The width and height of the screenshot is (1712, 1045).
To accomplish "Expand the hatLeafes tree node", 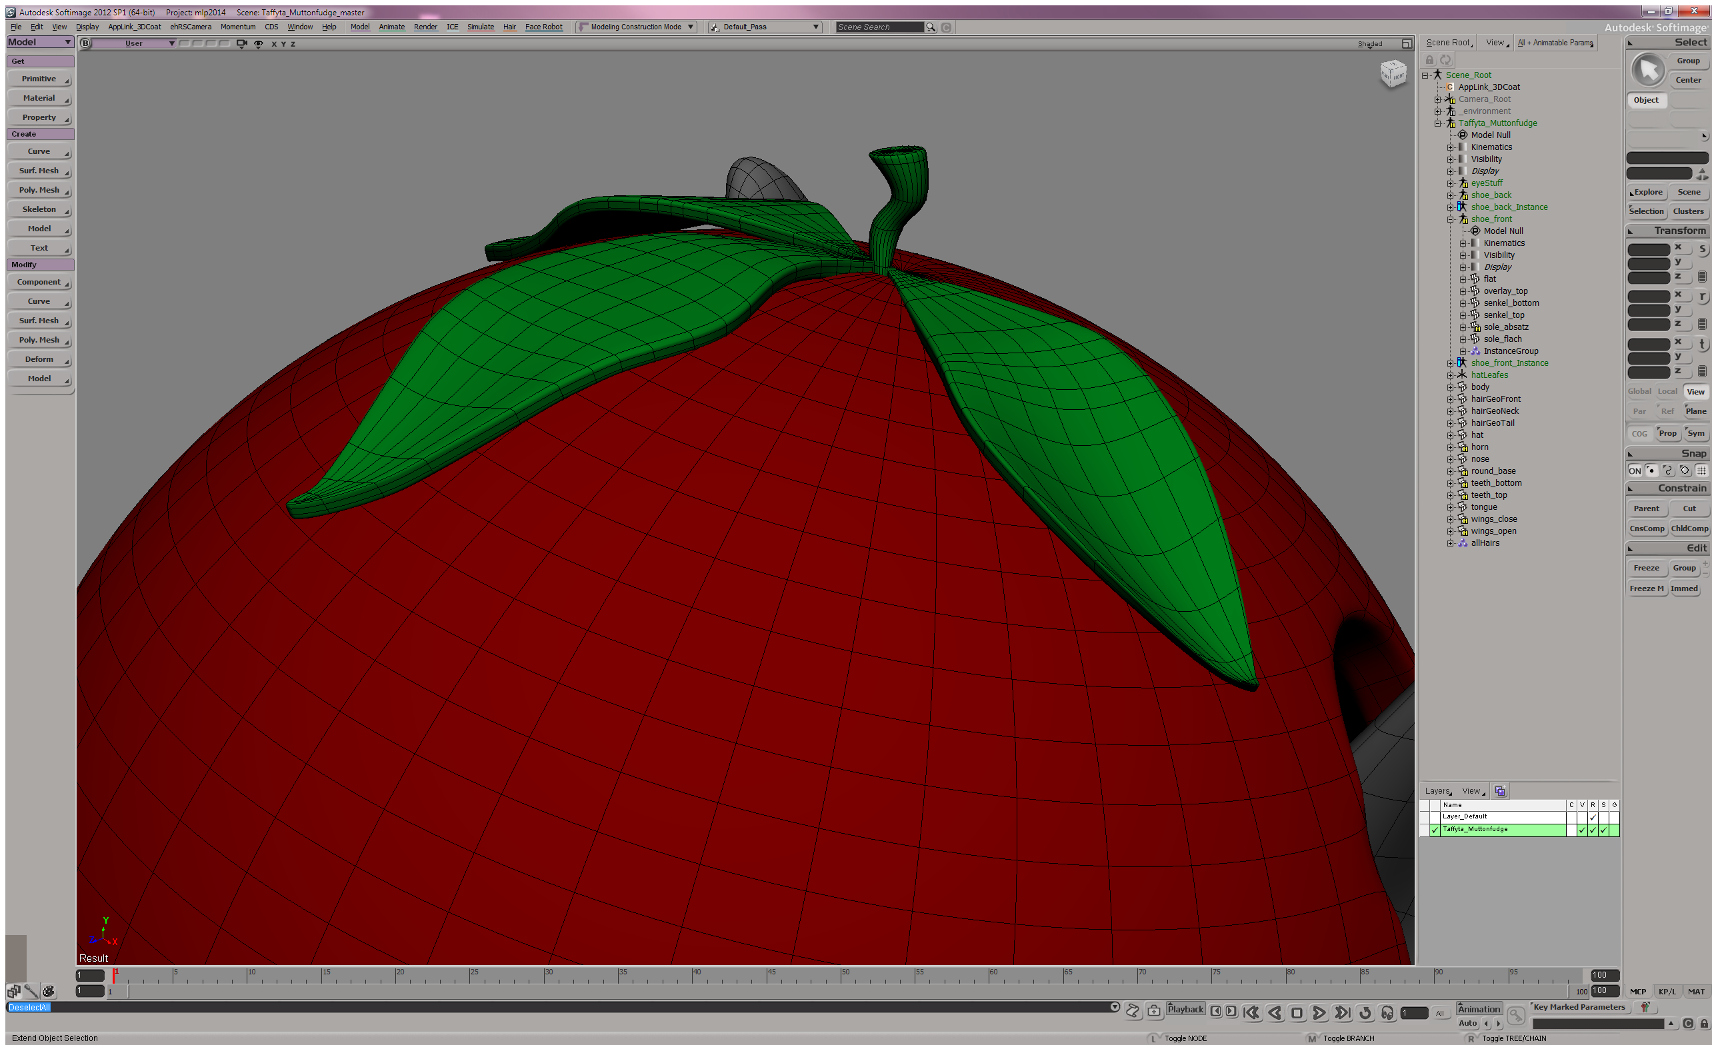I will point(1450,375).
